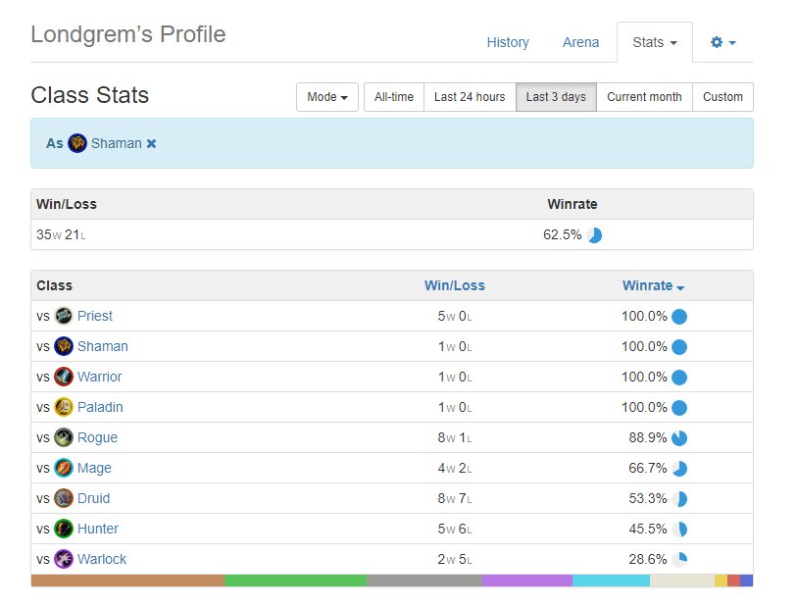Open the Priest matchup link

[x=95, y=316]
